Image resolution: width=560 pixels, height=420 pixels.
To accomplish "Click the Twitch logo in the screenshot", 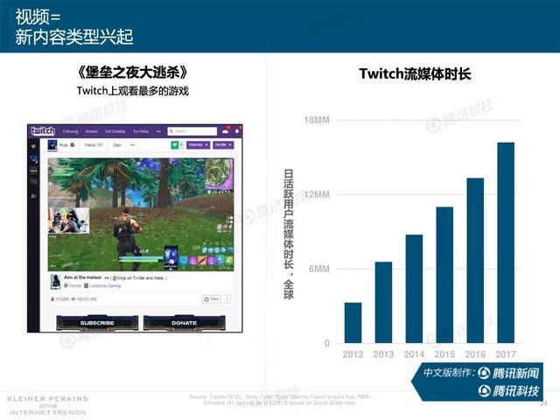I will click(x=43, y=131).
